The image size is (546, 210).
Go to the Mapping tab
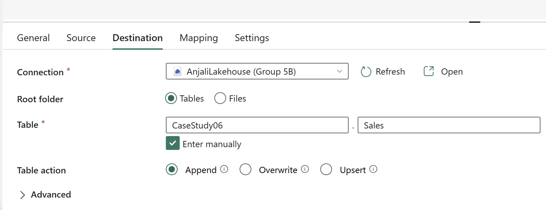(199, 38)
